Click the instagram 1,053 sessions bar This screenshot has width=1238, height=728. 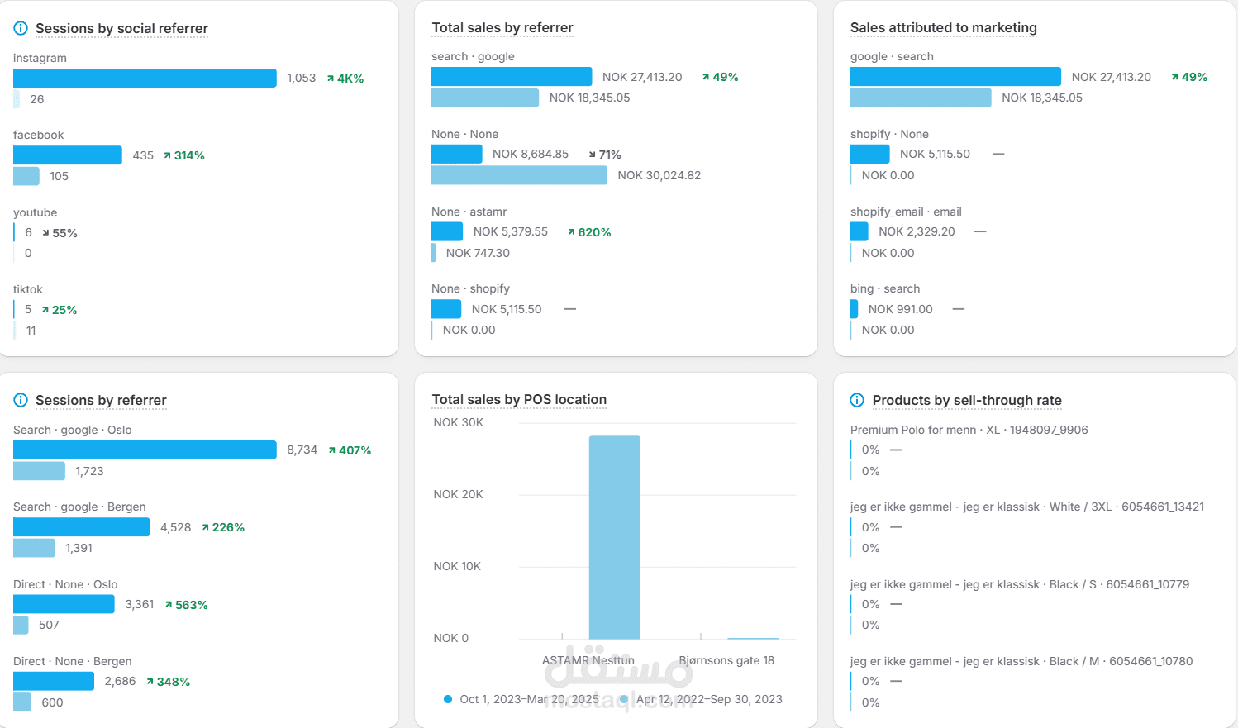coord(145,78)
